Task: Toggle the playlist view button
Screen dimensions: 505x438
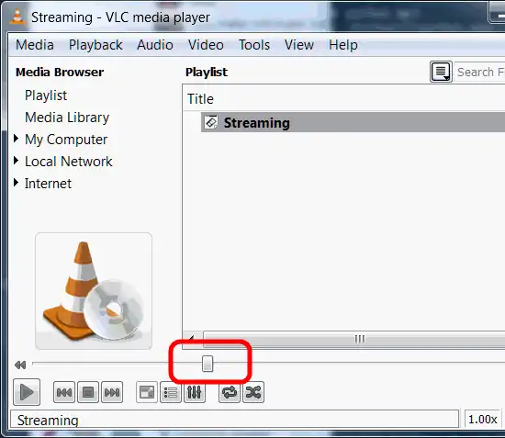Action: (171, 392)
